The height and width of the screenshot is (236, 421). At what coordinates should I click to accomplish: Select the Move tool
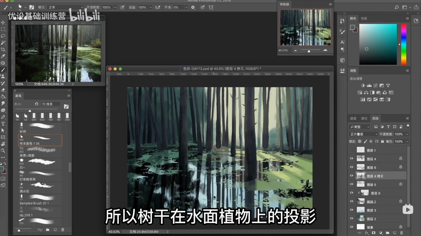tap(3, 23)
